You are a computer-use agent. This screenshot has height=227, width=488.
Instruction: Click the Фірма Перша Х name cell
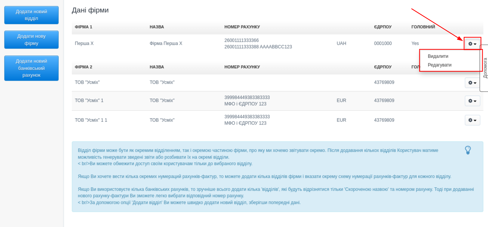166,43
